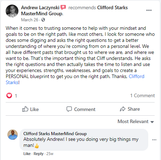View the 1 Comment count
Image resolution: width=161 pixels, height=160 pixels.
142,95
